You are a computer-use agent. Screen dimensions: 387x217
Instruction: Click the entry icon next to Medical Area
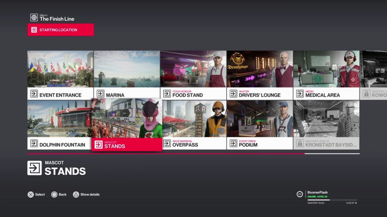tap(300, 94)
